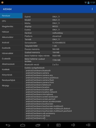
Task: Select the Gyártó row
Action: click(59, 17)
